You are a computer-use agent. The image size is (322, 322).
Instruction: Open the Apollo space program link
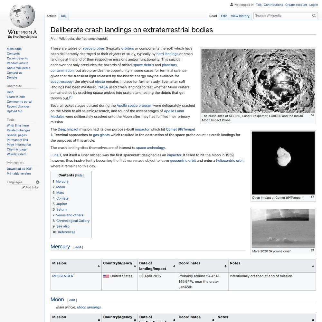click(x=135, y=106)
